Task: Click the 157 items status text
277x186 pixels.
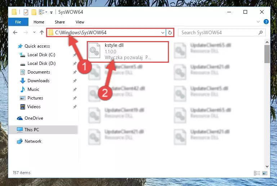Action: tap(22, 173)
